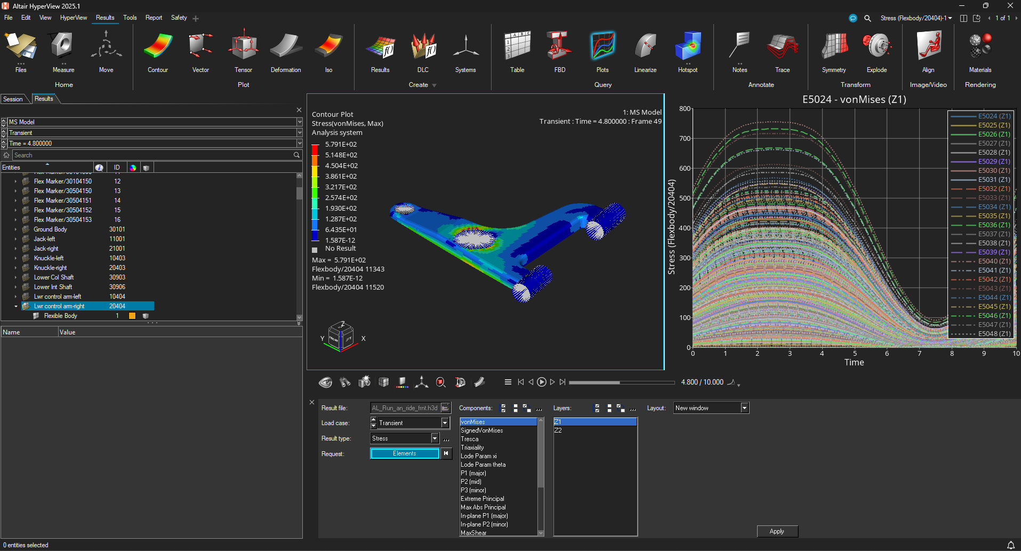This screenshot has width=1021, height=551.
Task: Switch to the Safety ribbon tab
Action: click(x=179, y=18)
